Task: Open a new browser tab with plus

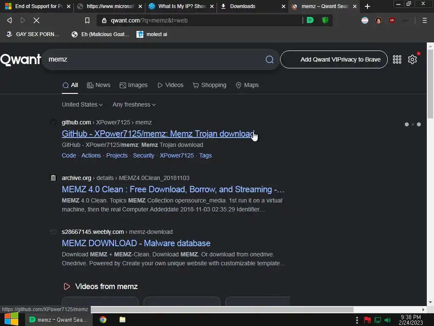Action: coord(367,6)
